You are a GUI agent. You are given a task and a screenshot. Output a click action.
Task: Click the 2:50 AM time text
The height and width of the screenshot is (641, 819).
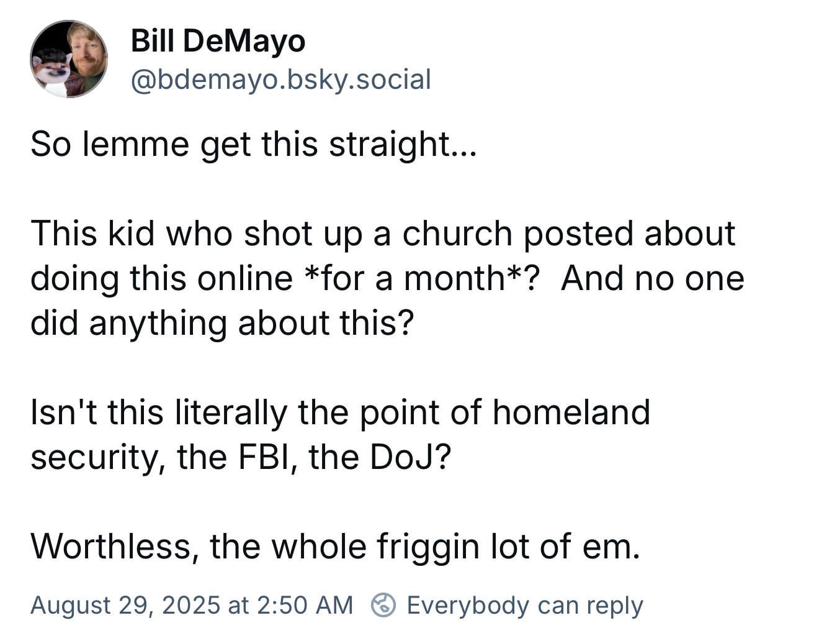click(x=304, y=605)
